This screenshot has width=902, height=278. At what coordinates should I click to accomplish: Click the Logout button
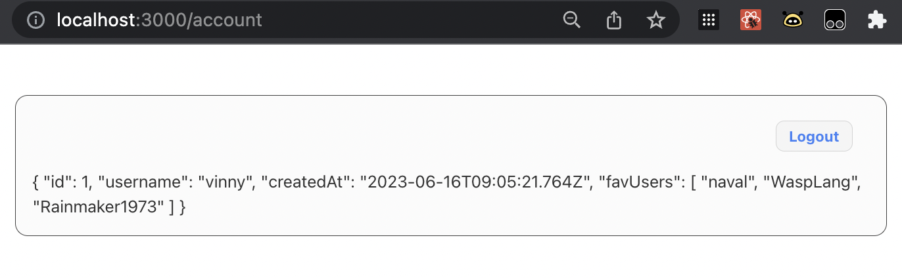(814, 136)
